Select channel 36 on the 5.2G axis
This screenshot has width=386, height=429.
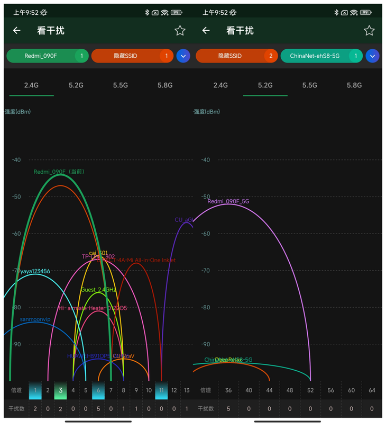228,390
